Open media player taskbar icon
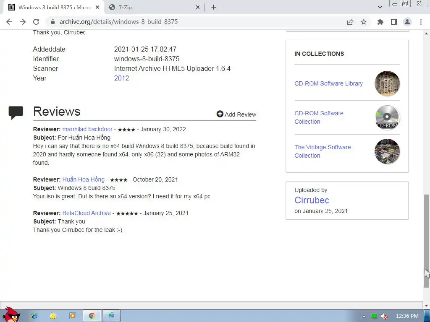430x322 pixels. [72, 316]
